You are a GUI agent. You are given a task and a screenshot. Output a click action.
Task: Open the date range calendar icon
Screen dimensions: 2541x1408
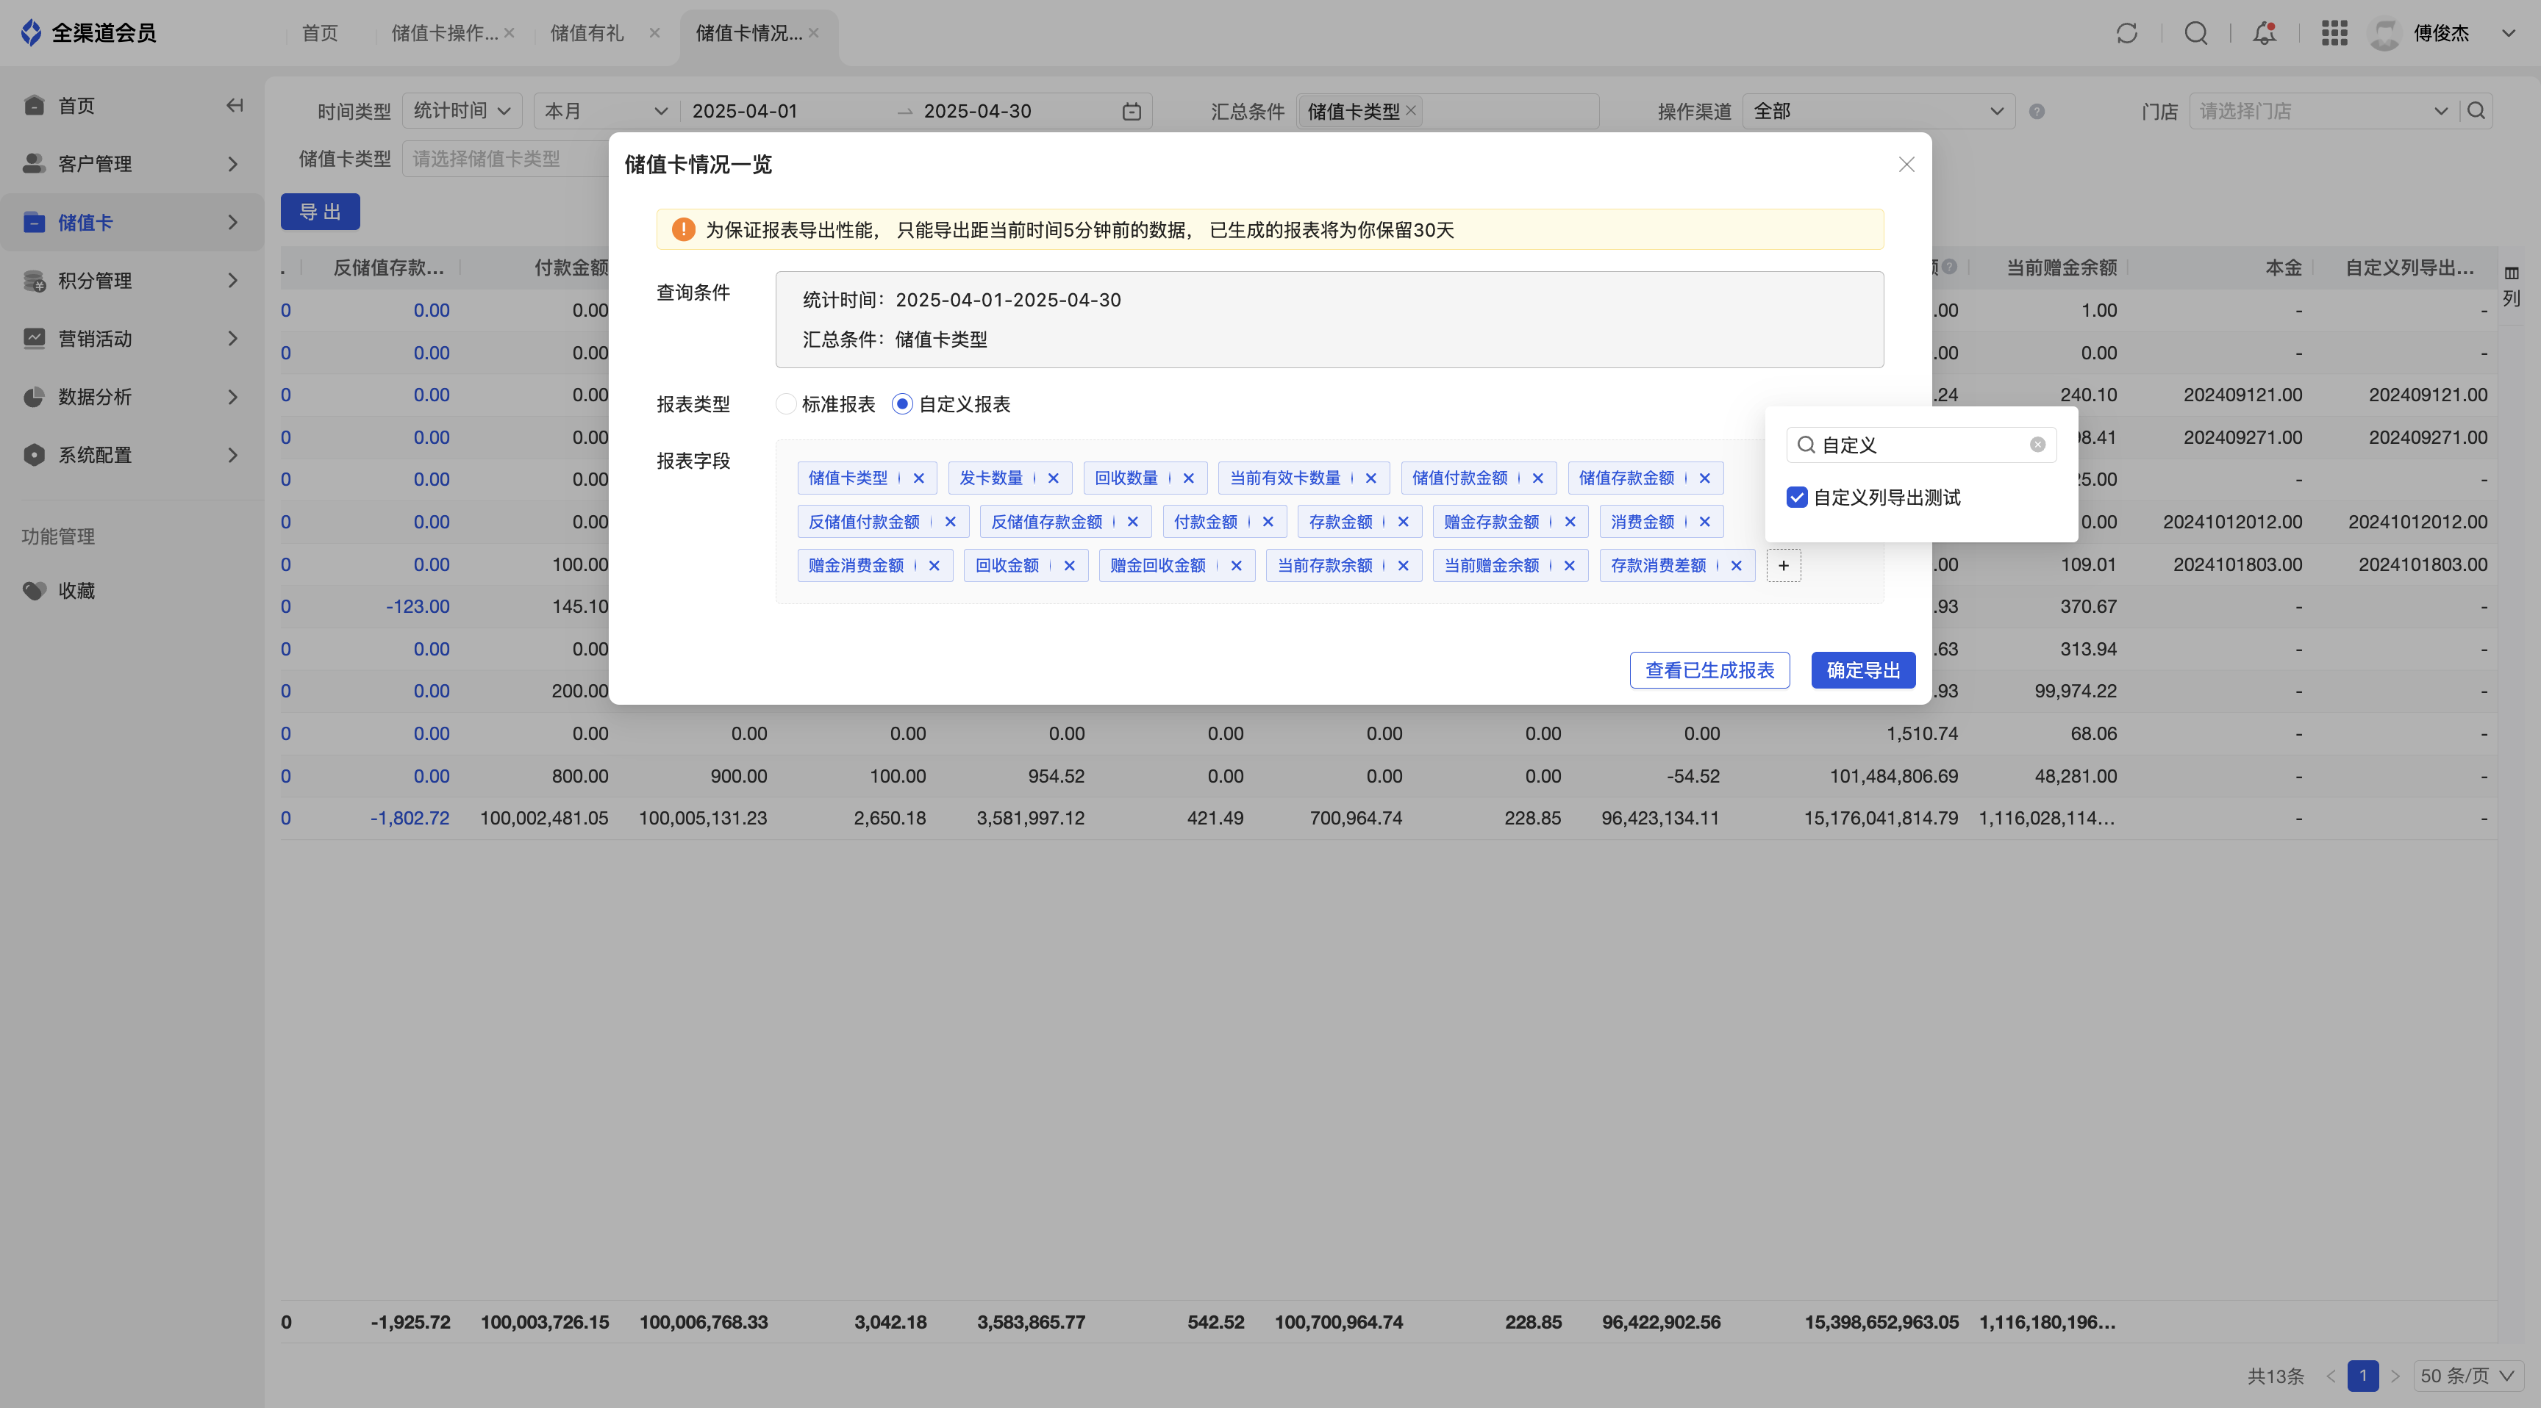[1132, 112]
